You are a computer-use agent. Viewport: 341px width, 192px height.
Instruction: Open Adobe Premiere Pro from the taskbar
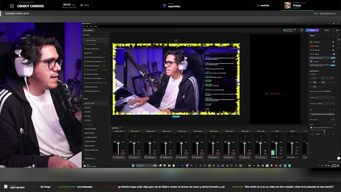coord(178,166)
